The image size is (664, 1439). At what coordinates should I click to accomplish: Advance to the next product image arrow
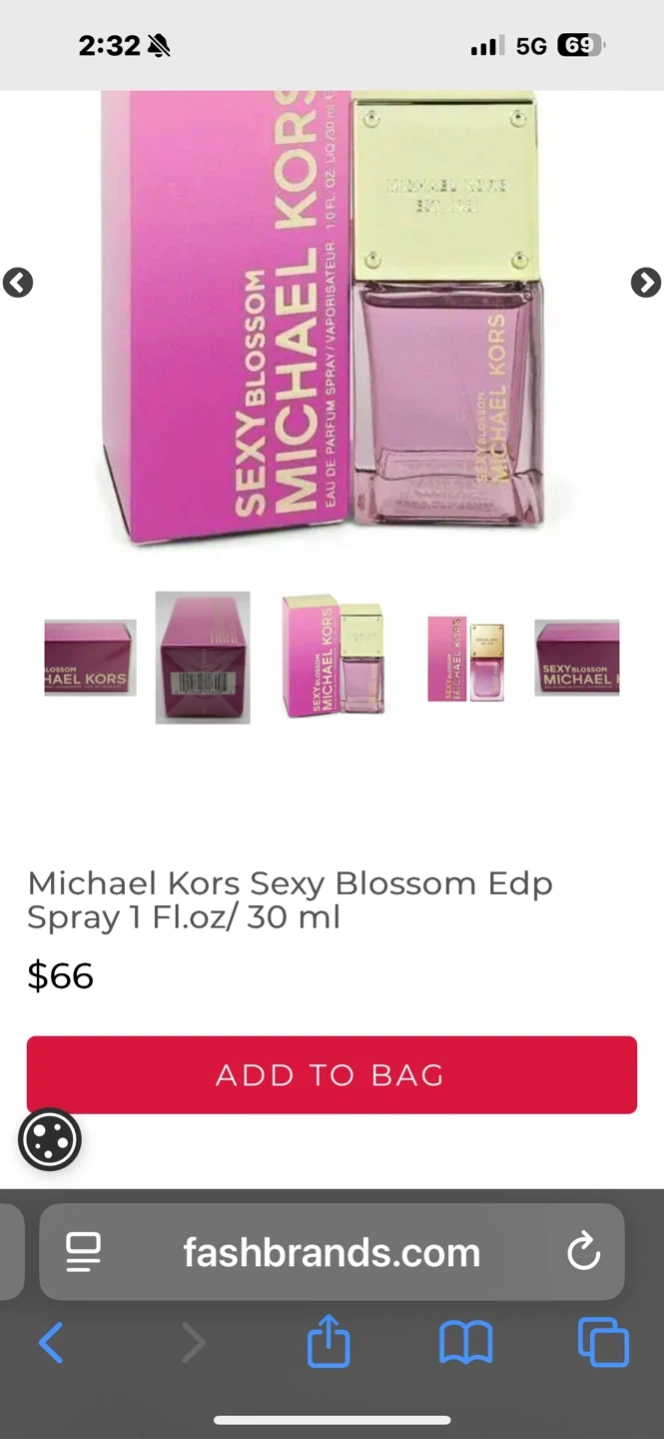pyautogui.click(x=646, y=283)
